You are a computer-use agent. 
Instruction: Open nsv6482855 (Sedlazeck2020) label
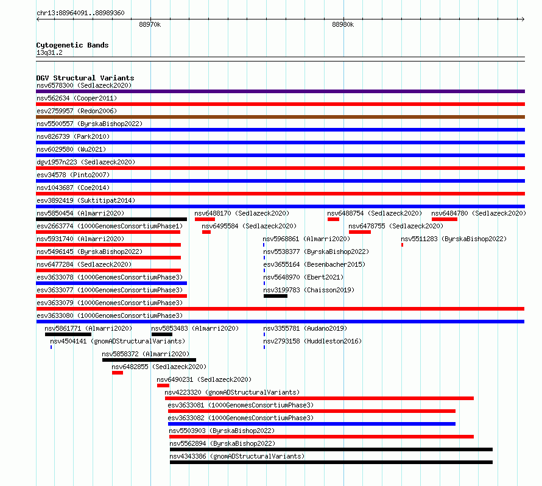159,367
